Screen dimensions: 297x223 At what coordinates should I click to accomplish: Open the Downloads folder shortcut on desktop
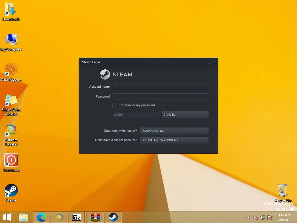(11, 11)
